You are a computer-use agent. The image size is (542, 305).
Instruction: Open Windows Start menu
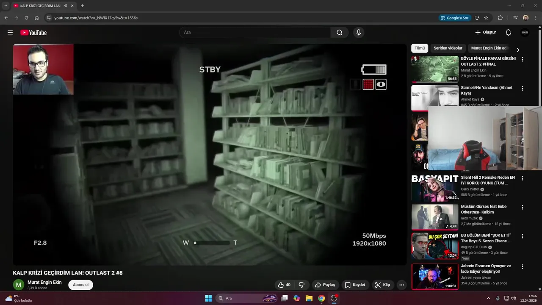(208, 298)
